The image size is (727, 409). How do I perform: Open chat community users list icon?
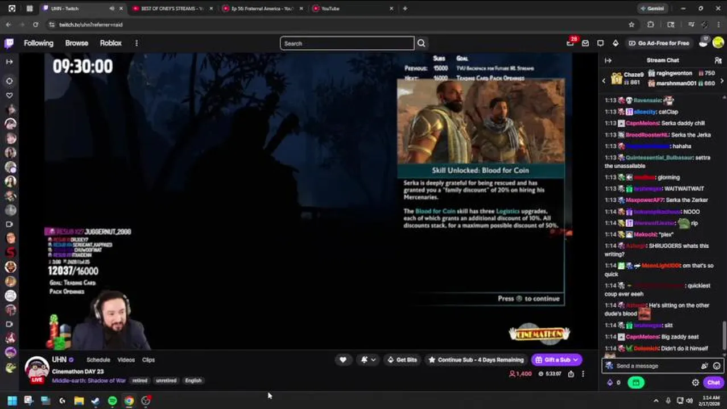pyautogui.click(x=718, y=60)
